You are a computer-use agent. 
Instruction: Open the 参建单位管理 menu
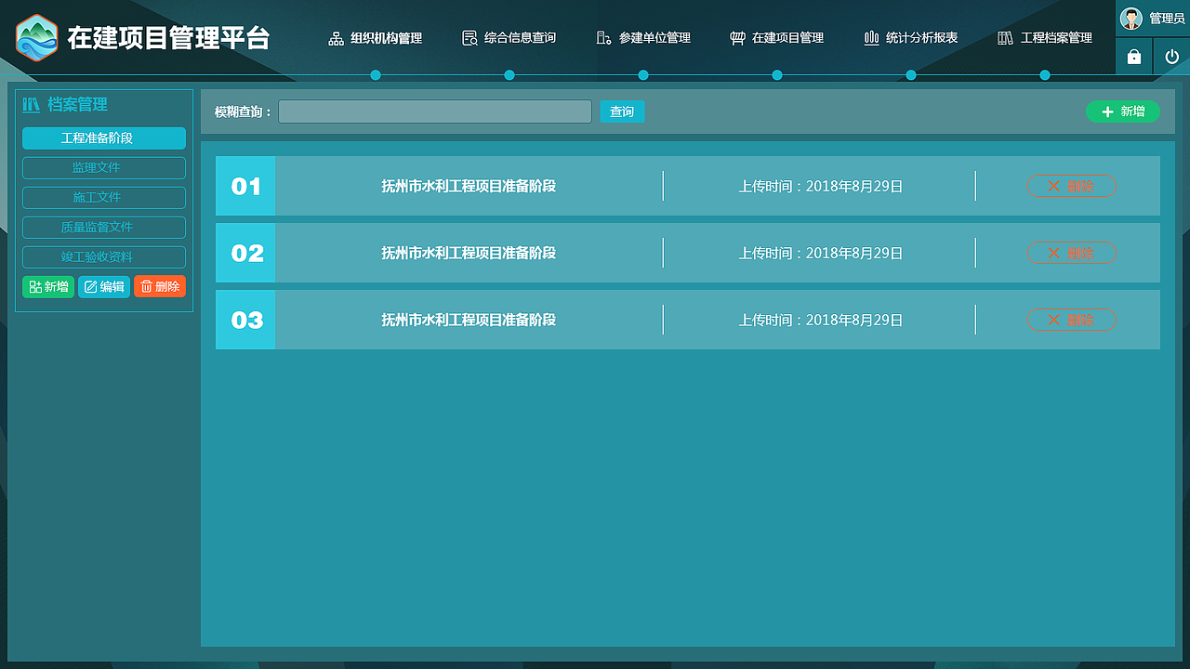pos(643,38)
